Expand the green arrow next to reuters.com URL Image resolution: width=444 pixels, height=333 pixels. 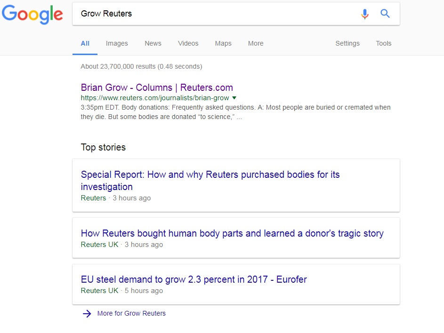(234, 98)
